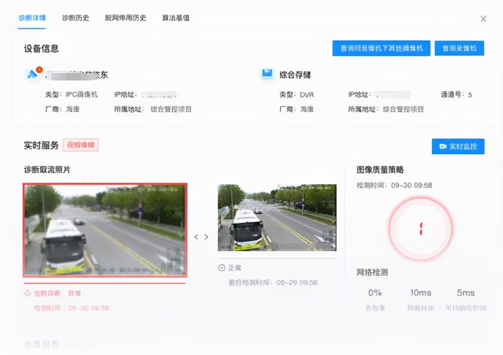Click the detection time 09-30 09:58
Screen dimensions: 503x355
point(411,185)
